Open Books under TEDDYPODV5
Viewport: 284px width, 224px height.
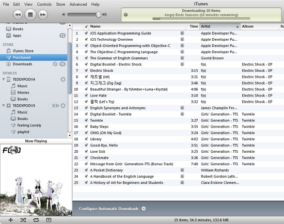click(22, 119)
